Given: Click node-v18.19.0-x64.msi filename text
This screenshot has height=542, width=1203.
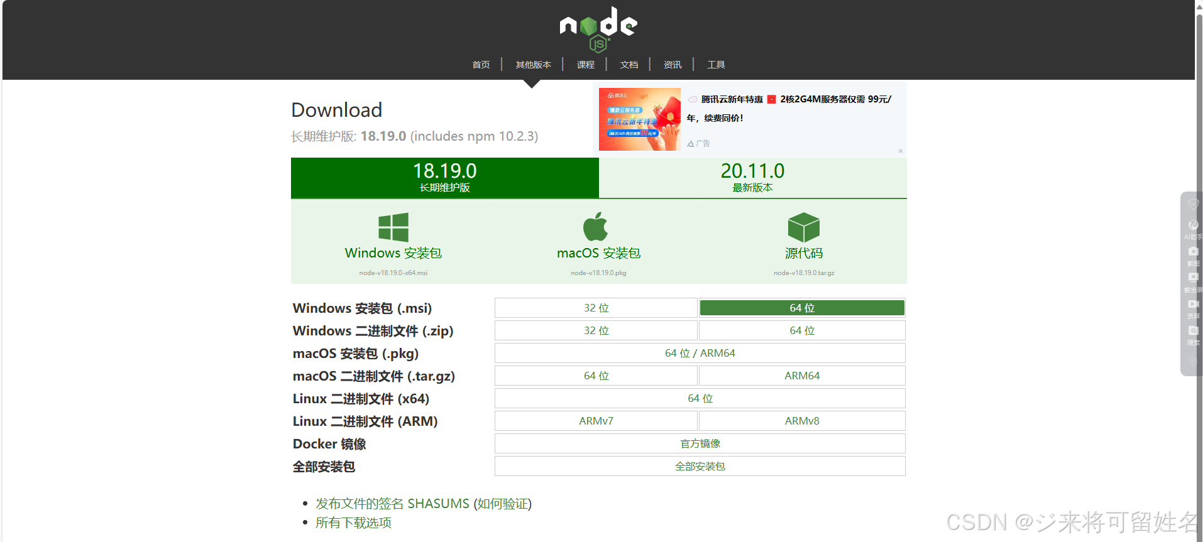Looking at the screenshot, I should click(x=393, y=273).
